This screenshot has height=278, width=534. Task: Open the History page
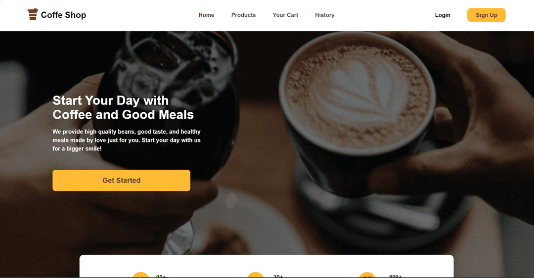324,15
